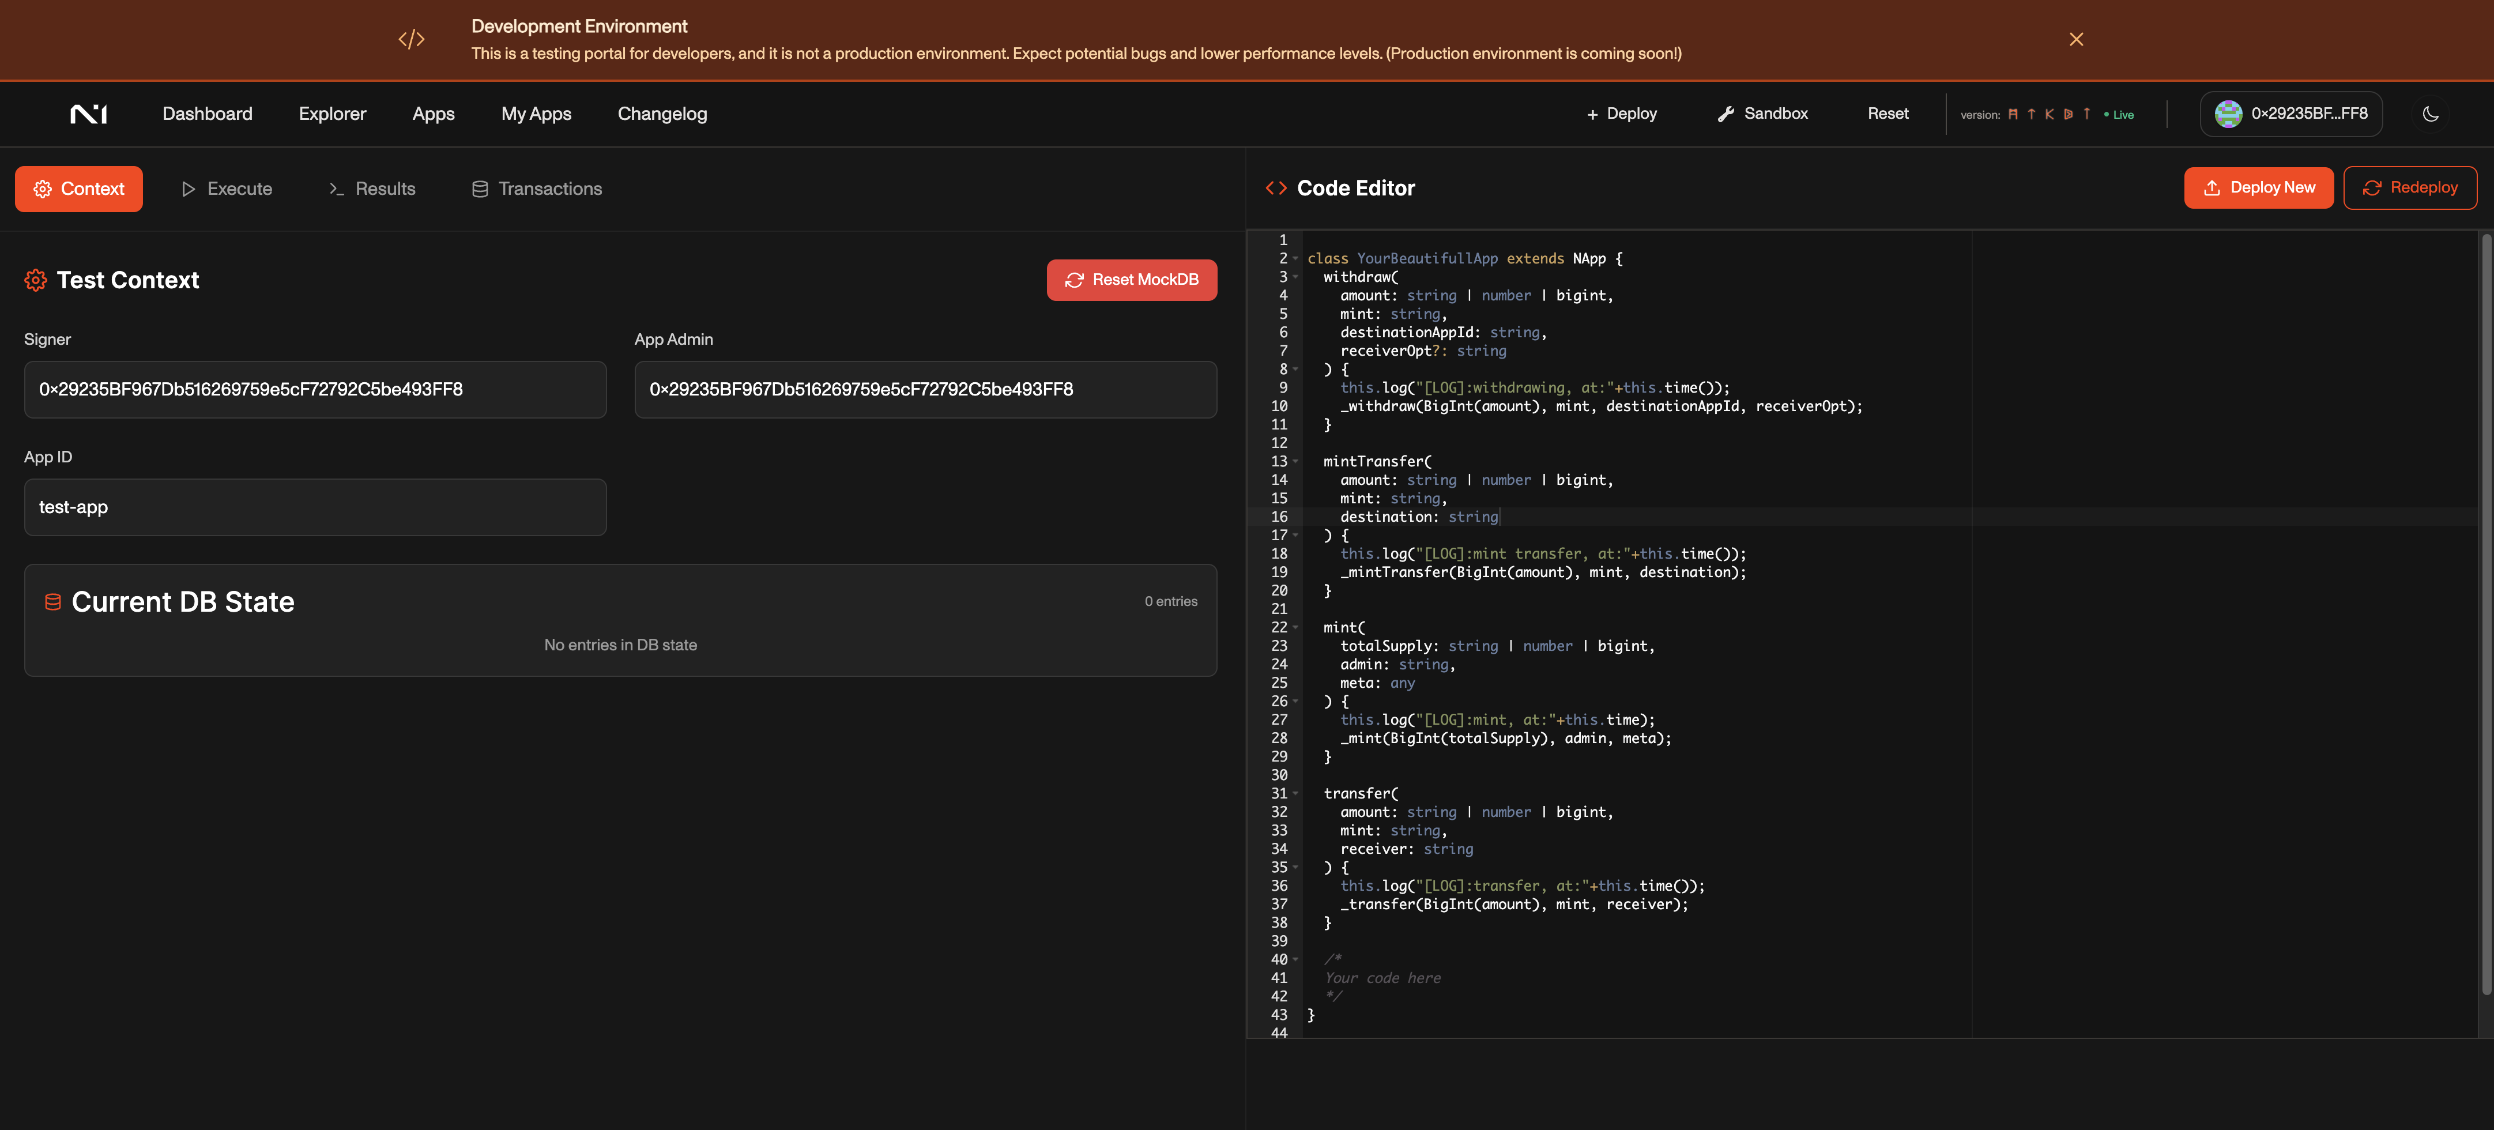Toggle dark mode moon icon
2494x1130 pixels.
tap(2430, 114)
